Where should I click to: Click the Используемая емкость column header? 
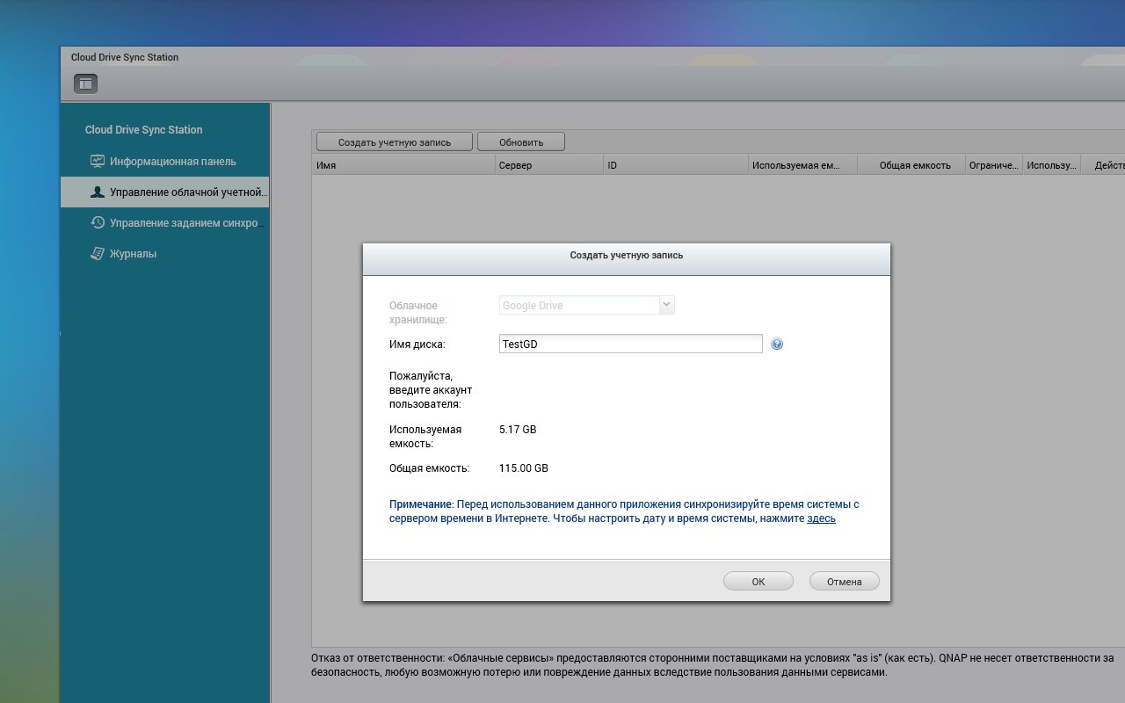pyautogui.click(x=803, y=165)
